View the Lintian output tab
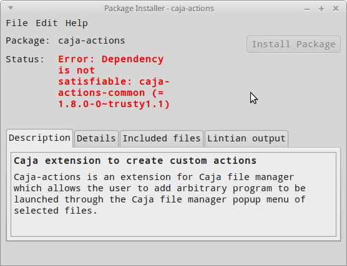Viewport: 347px width, 266px height. click(x=247, y=138)
